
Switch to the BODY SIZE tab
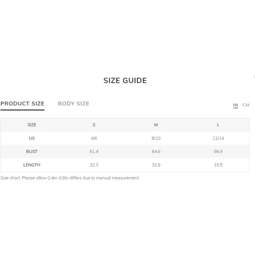pos(74,104)
